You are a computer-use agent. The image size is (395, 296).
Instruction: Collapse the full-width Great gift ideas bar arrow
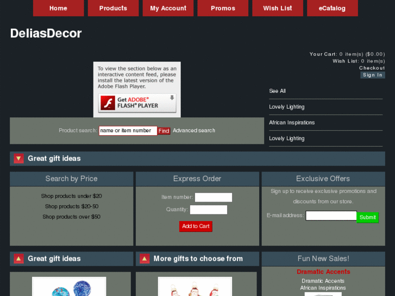(18, 159)
